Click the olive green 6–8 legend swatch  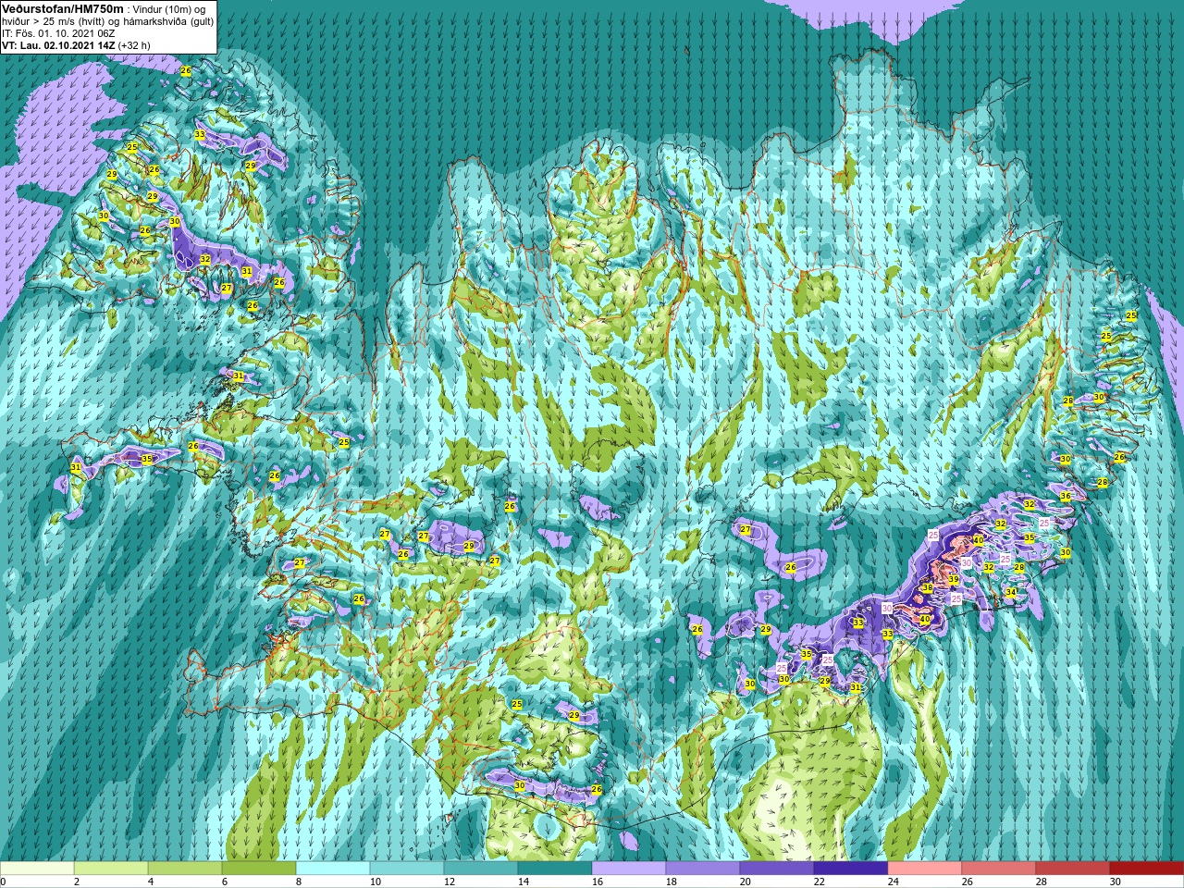pos(259,869)
